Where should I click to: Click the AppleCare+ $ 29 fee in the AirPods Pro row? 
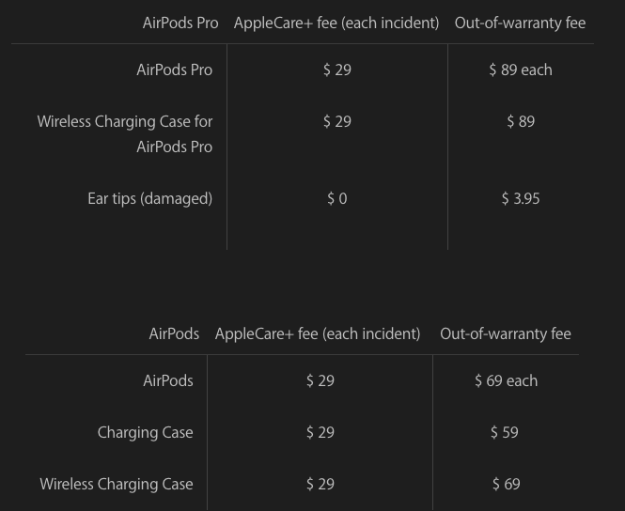(x=336, y=70)
